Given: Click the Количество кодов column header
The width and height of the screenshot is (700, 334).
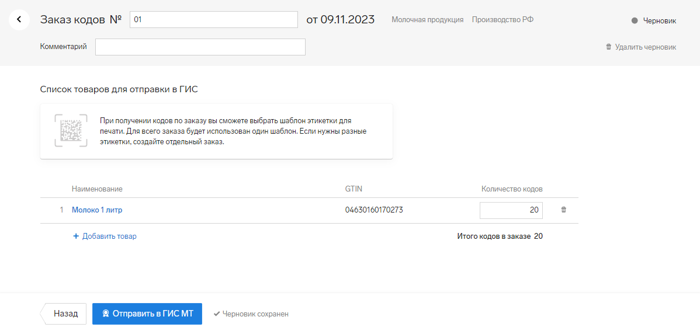Looking at the screenshot, I should pos(512,189).
